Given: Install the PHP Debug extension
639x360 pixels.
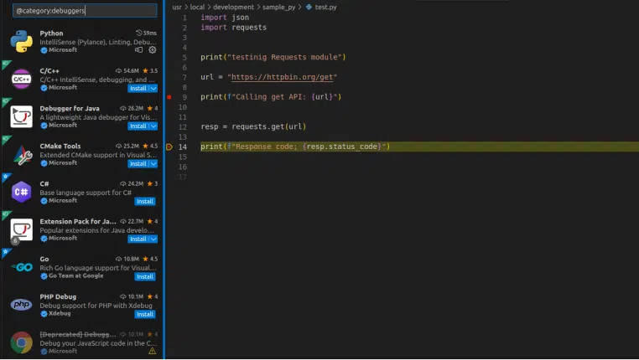Looking at the screenshot, I should (x=145, y=314).
